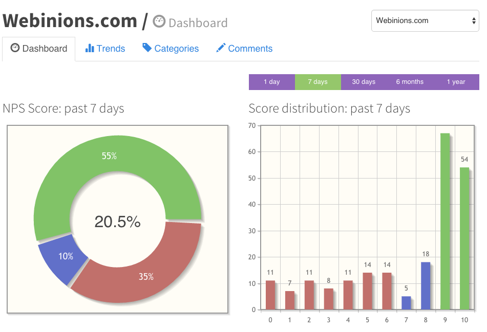Click the Categories tag icon

[x=147, y=48]
